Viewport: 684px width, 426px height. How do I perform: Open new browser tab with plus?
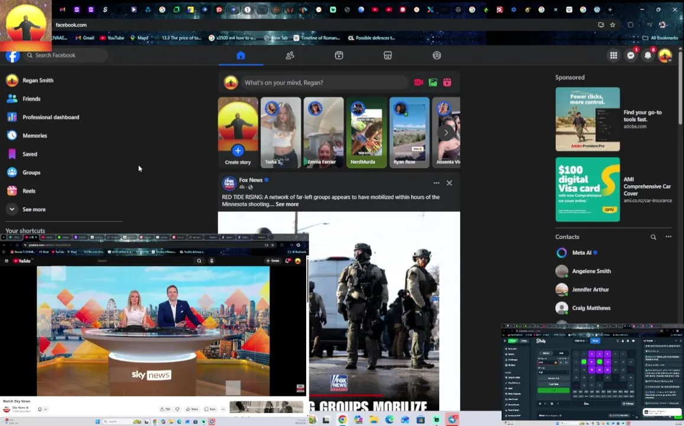click(610, 9)
